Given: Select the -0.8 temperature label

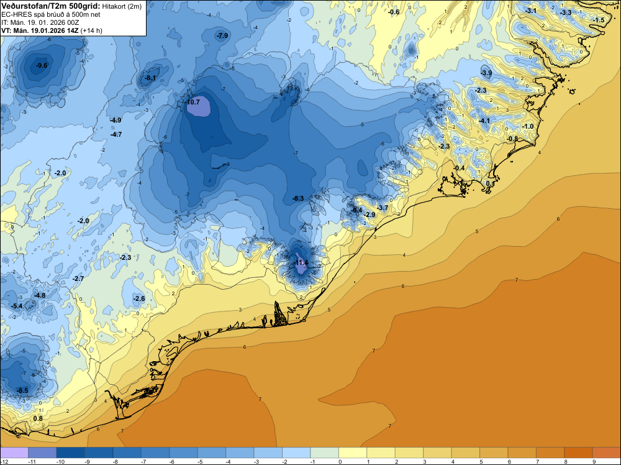Looking at the screenshot, I should (x=512, y=139).
